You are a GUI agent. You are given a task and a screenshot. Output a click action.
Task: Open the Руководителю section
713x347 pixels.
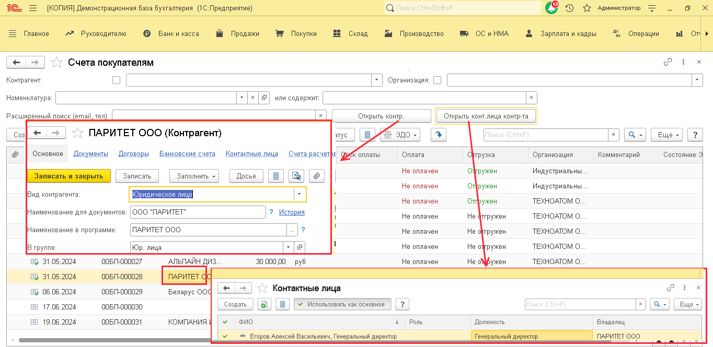[96, 33]
